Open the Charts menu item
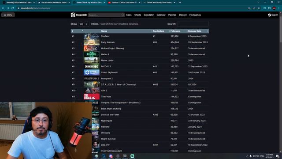 pos(137,15)
